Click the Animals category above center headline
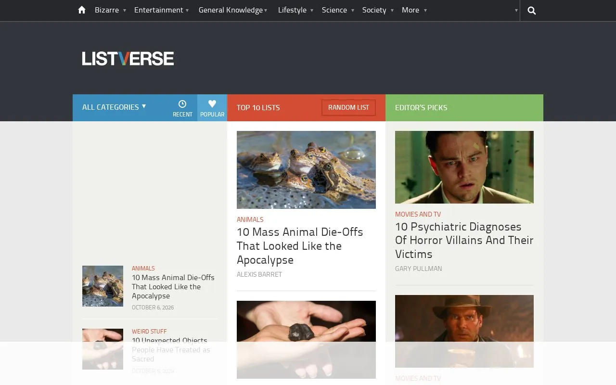Image resolution: width=616 pixels, height=385 pixels. pos(250,219)
